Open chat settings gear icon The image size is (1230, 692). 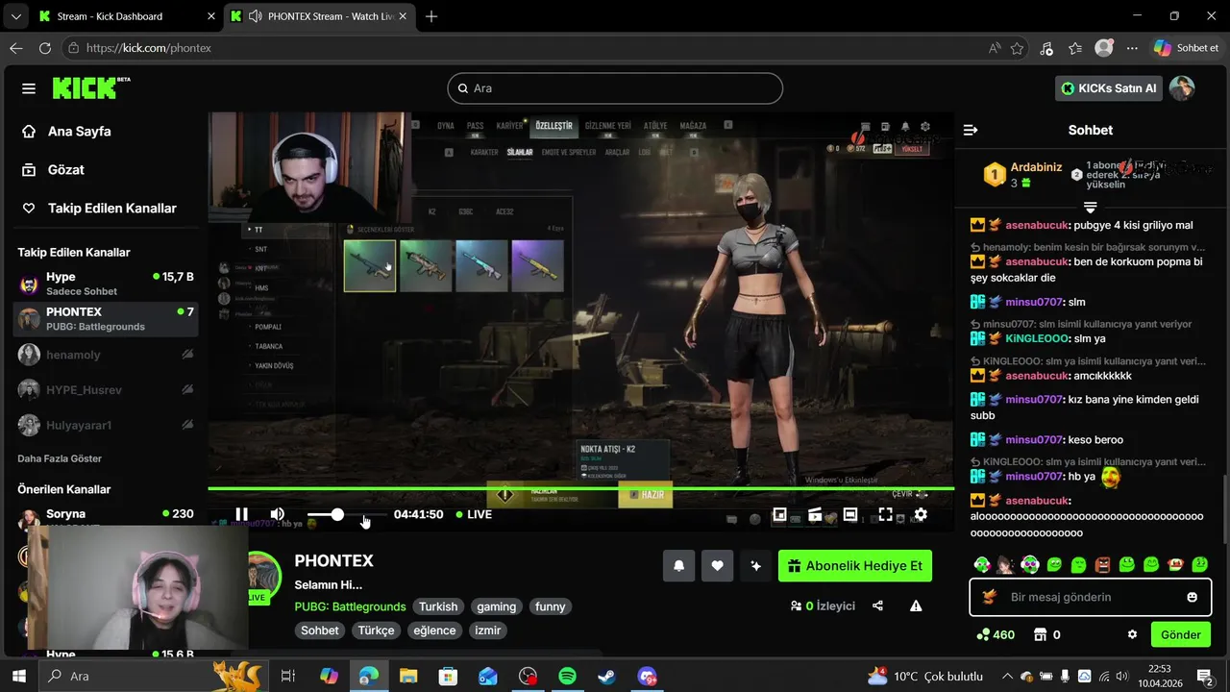(x=1132, y=634)
